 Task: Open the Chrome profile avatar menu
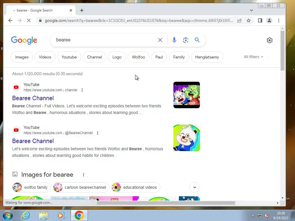[x=269, y=20]
